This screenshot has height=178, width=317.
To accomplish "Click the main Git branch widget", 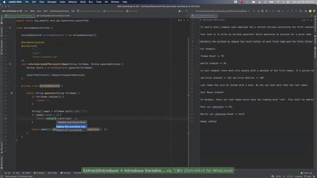I will pyautogui.click(x=308, y=177).
